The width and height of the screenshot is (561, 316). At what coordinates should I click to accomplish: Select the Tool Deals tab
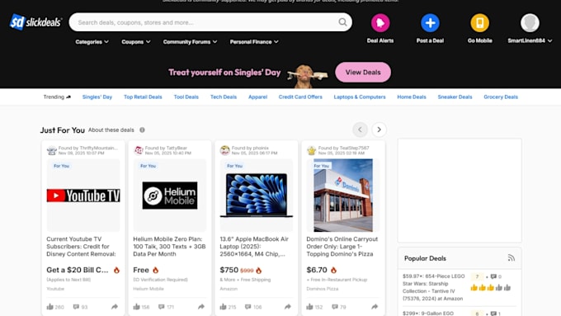point(186,97)
